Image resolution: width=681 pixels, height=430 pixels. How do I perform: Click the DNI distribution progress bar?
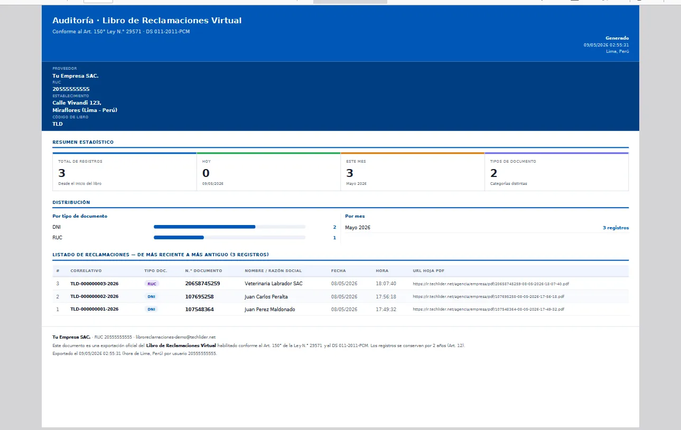click(x=229, y=227)
